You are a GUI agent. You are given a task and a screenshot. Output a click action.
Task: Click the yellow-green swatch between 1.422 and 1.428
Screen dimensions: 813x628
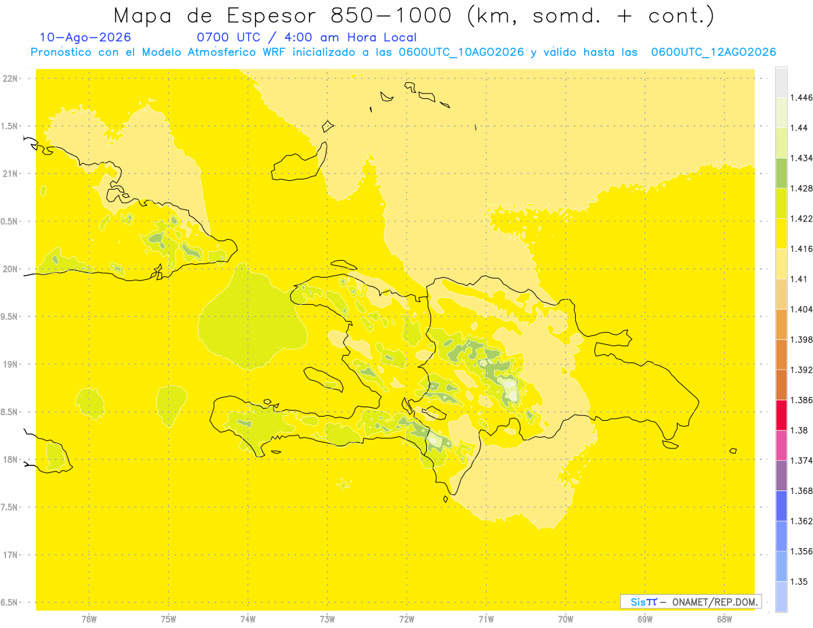[x=781, y=204]
